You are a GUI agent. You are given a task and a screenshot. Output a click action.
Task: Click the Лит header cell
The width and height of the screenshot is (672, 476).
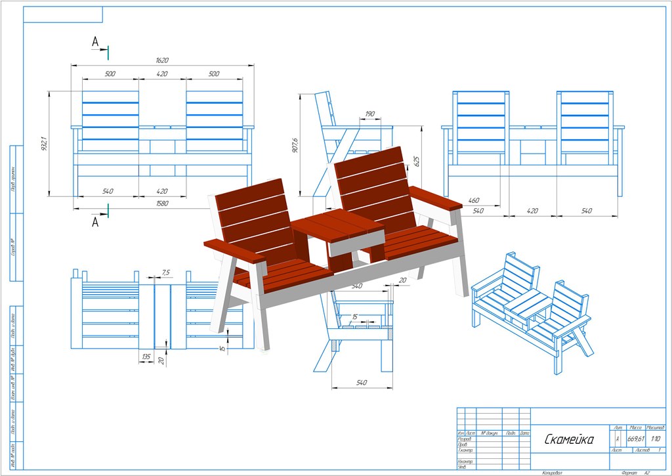click(618, 427)
